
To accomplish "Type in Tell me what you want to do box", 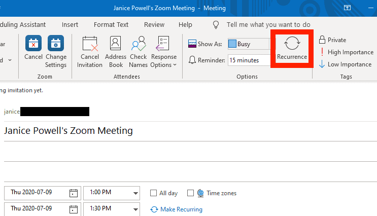I will coord(268,24).
